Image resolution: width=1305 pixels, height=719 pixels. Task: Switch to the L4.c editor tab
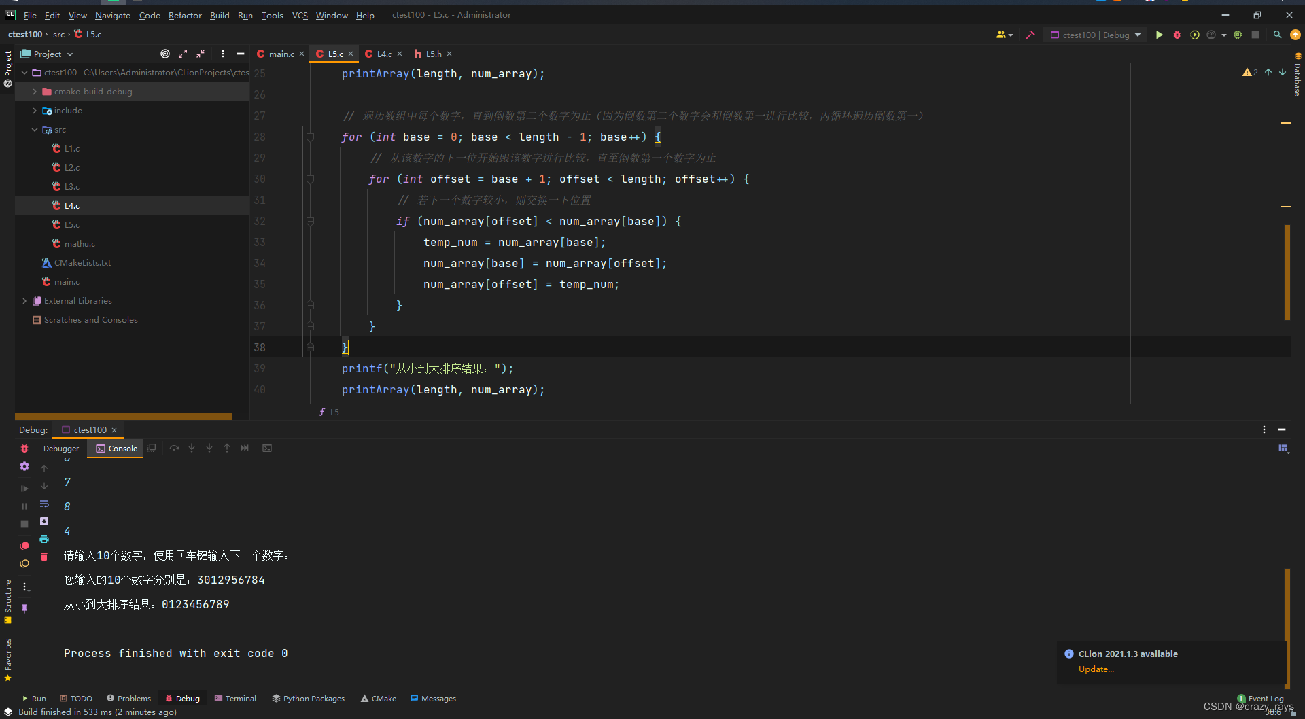(x=385, y=54)
